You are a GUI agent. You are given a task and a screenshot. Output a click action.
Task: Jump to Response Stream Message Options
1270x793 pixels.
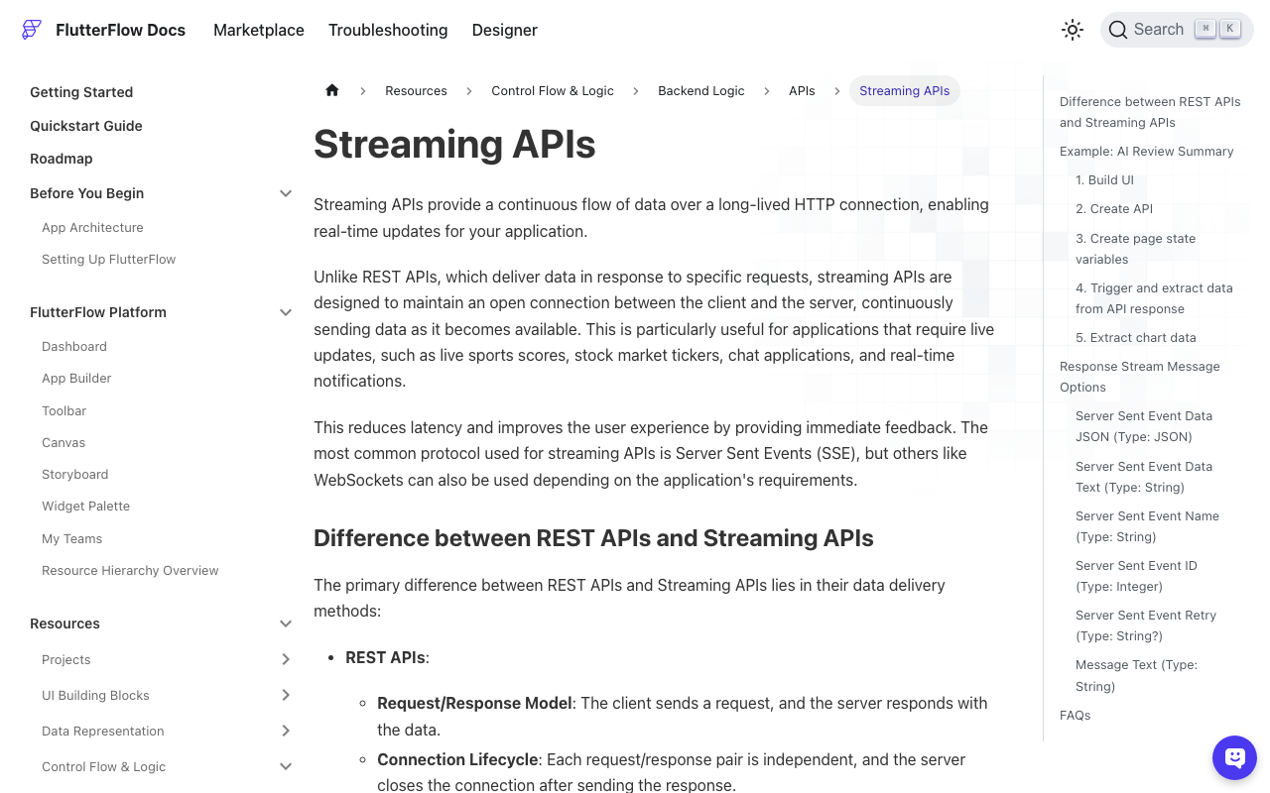1140,377
